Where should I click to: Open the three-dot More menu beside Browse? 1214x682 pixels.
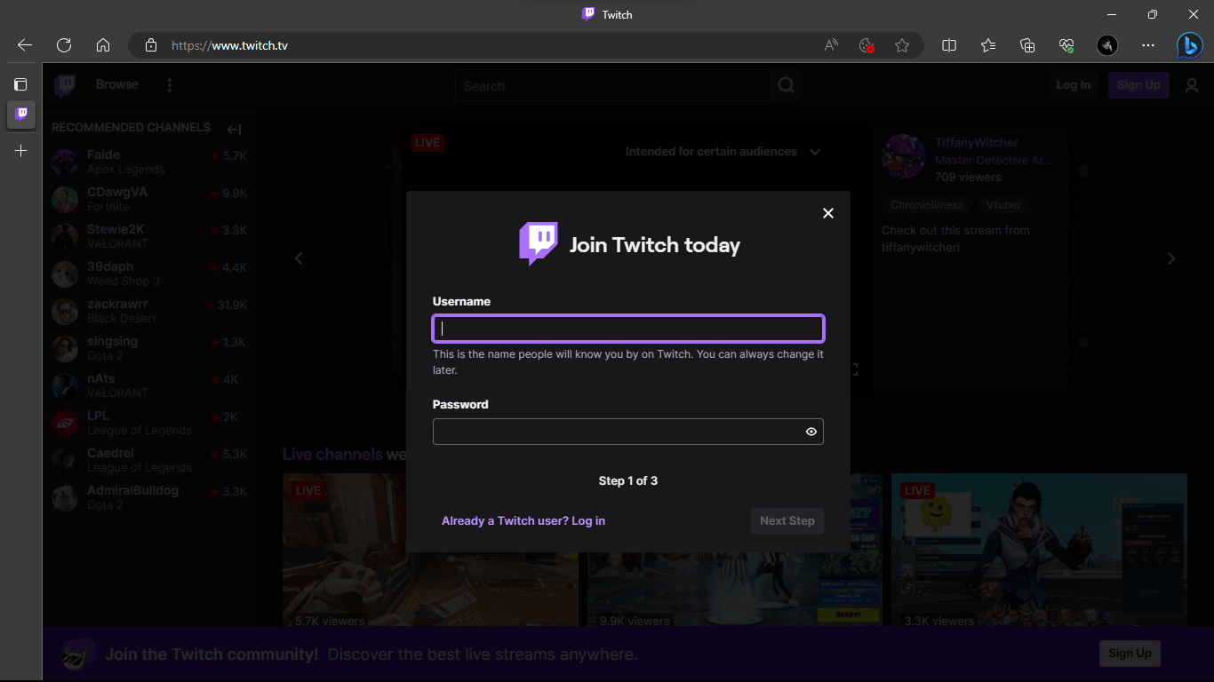170,85
